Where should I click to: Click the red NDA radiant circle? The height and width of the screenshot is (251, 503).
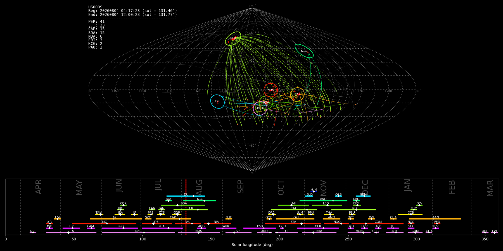point(271,90)
